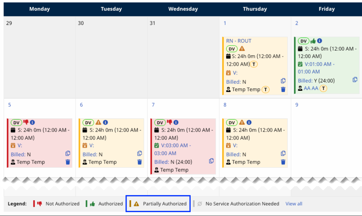Click the info icon on Friday 2 shift

pyautogui.click(x=320, y=41)
